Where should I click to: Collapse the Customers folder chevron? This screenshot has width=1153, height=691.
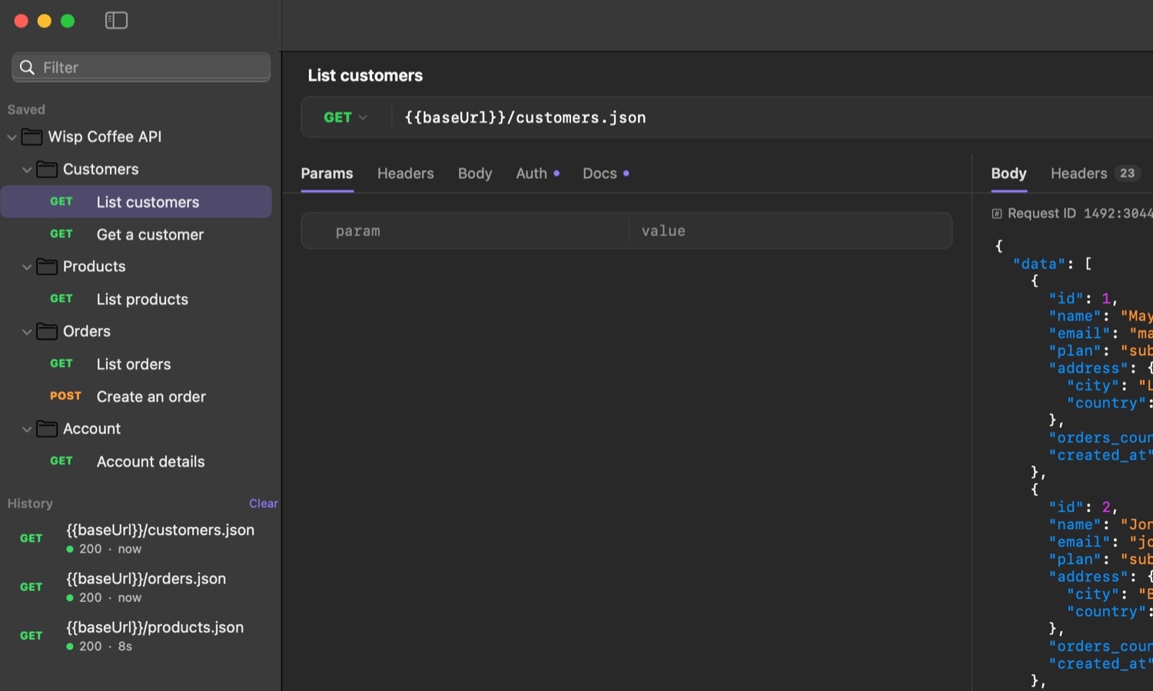(x=27, y=170)
